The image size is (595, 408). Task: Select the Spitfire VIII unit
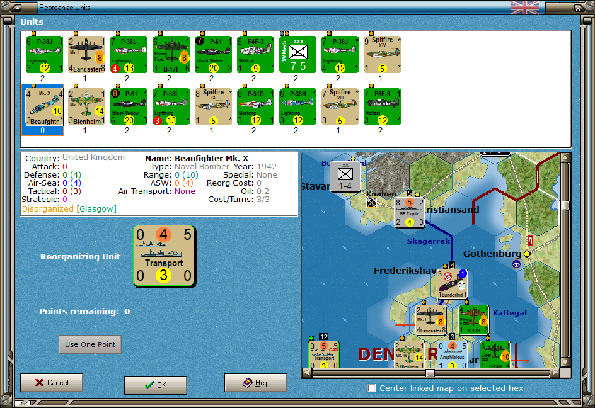click(340, 106)
